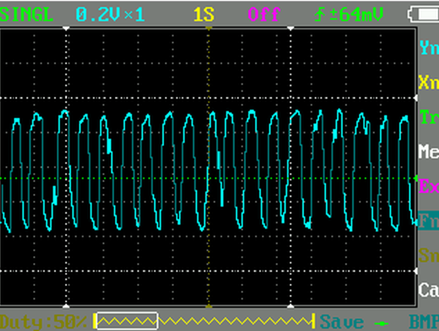Viewport: 439px width, 331px height.
Task: Click the buffer position window on waveform overview
Action: (127, 321)
